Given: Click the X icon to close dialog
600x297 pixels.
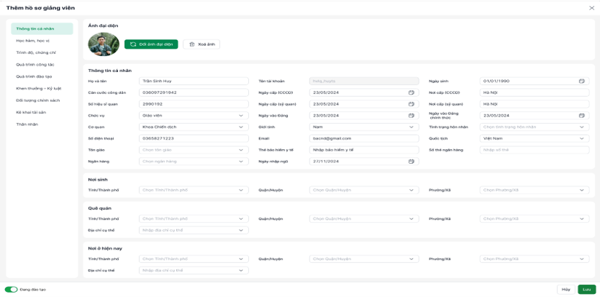Looking at the screenshot, I should (x=591, y=8).
